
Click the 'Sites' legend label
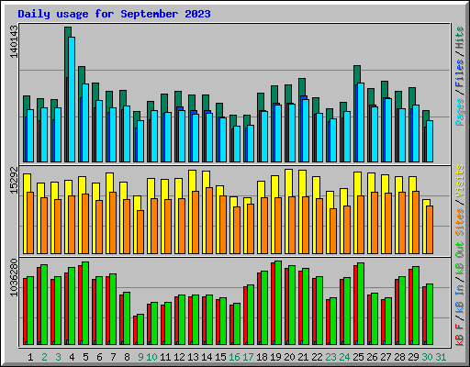point(459,221)
